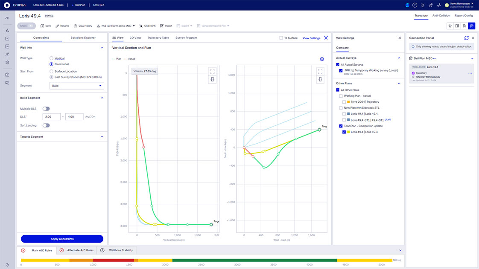Click the Import icon
This screenshot has height=269, width=479.
(x=162, y=26)
